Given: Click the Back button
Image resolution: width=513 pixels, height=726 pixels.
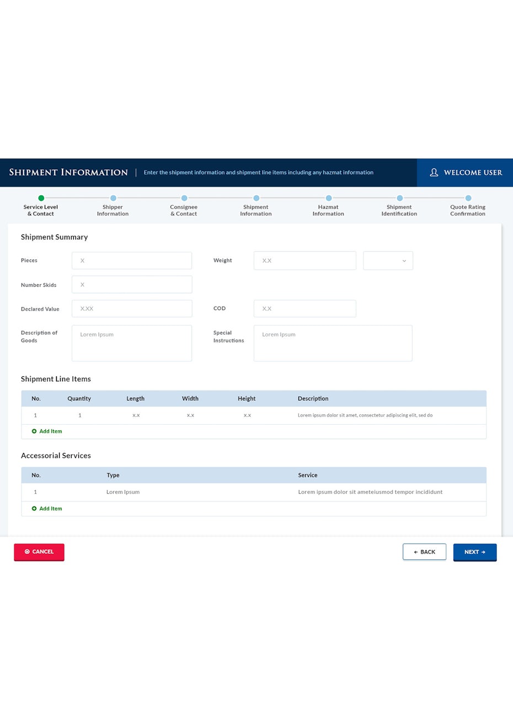Looking at the screenshot, I should click(x=424, y=552).
